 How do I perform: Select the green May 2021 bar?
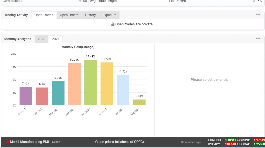pos(90,83)
